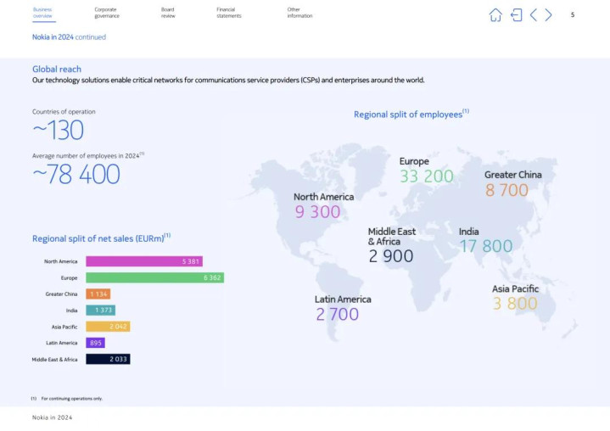This screenshot has height=431, width=610.
Task: Click Europe employee count 33 200 on map
Action: tap(426, 176)
